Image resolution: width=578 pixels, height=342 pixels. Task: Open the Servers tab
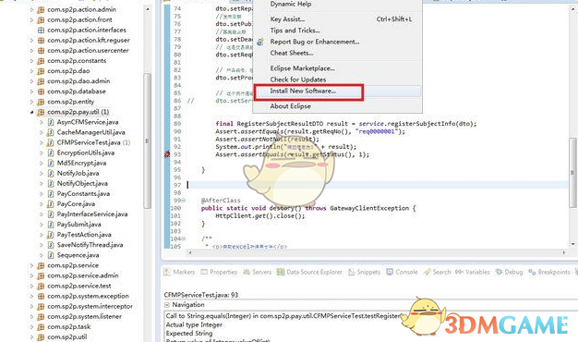click(x=261, y=272)
